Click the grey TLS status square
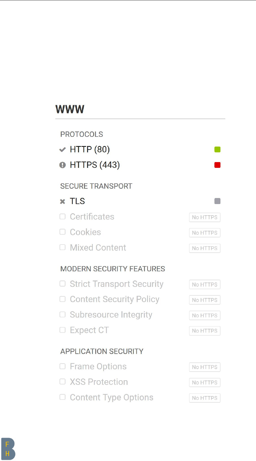Screen dimensions: 256x461 [x=217, y=201]
